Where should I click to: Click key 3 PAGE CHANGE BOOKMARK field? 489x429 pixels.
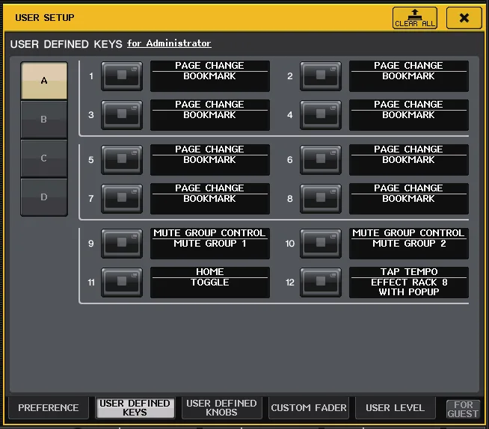tap(210, 115)
